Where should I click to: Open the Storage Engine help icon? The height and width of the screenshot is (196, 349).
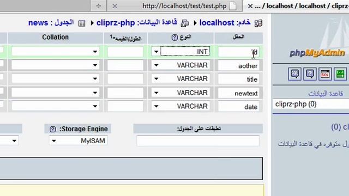[x=53, y=129]
